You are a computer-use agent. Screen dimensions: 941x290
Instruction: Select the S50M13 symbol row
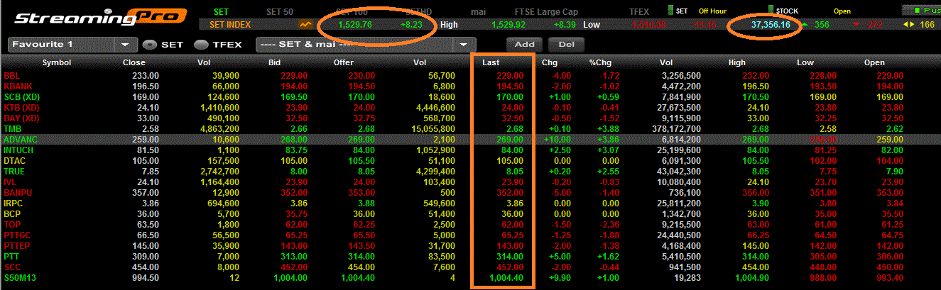pos(470,278)
